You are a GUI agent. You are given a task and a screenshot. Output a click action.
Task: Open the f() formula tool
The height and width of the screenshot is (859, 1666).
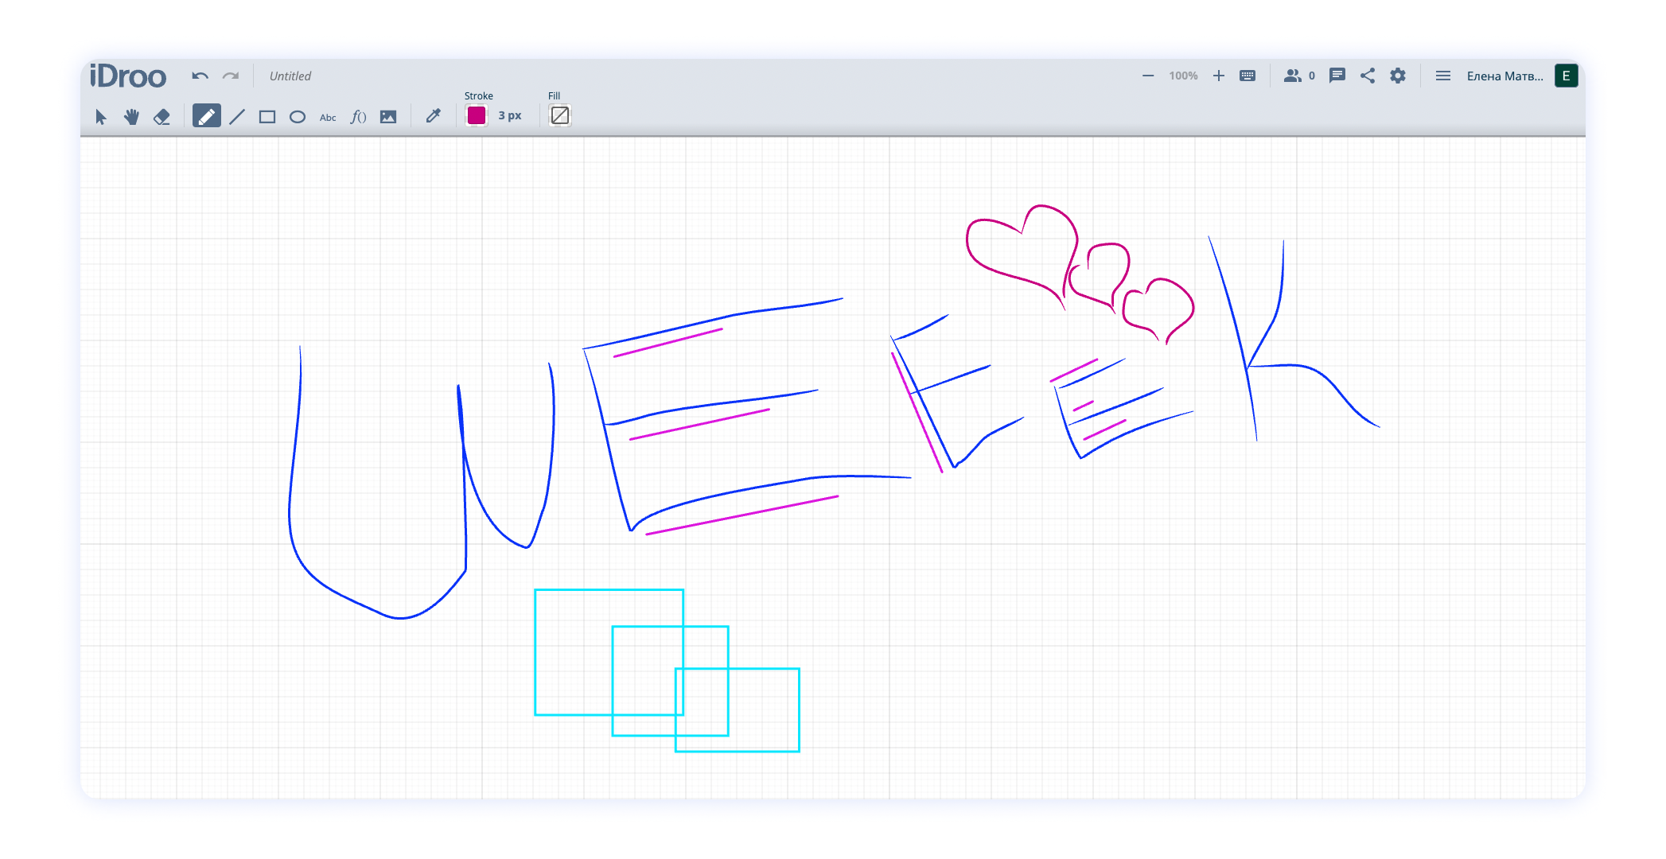358,117
